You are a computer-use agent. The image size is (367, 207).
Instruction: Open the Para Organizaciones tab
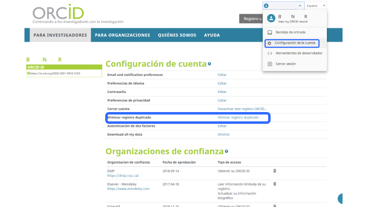(x=122, y=35)
